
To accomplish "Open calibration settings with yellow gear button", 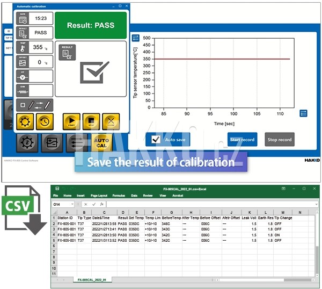I will (x=25, y=122).
